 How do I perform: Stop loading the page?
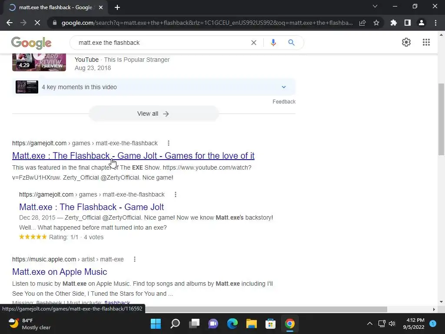[37, 23]
